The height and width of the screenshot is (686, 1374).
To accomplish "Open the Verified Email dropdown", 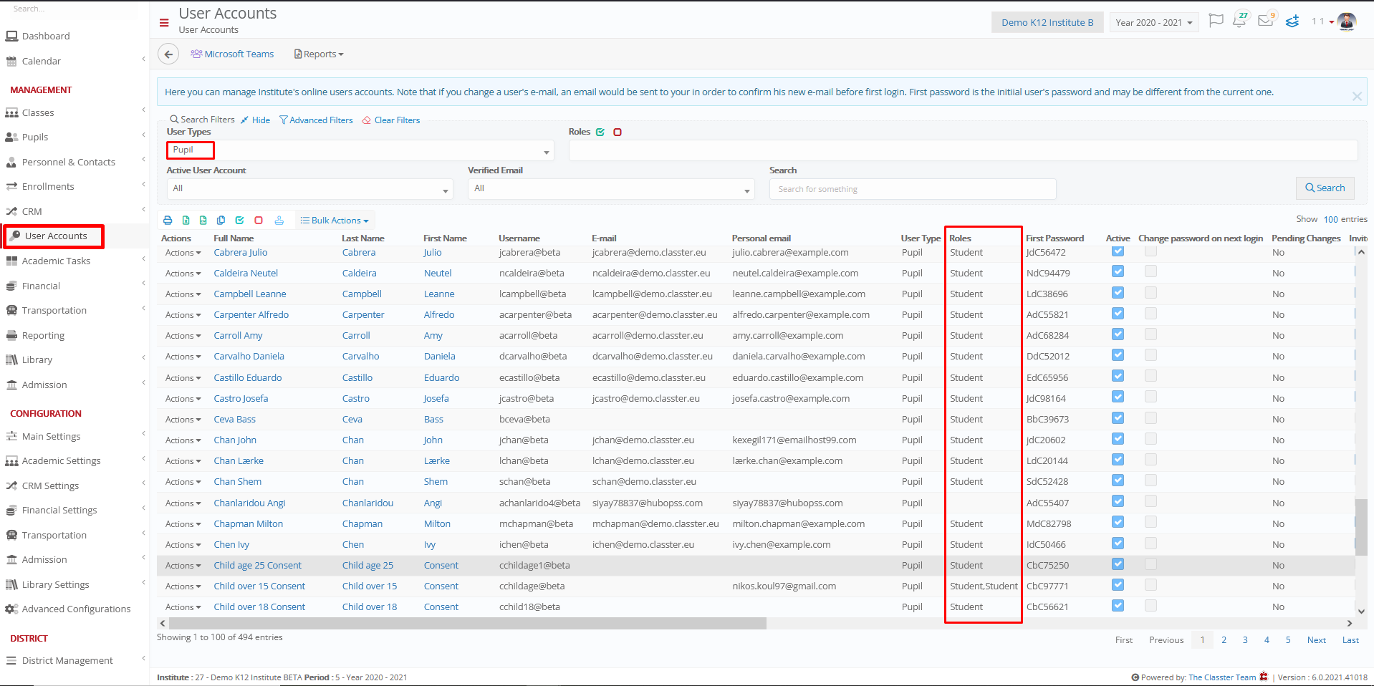I will tap(611, 189).
